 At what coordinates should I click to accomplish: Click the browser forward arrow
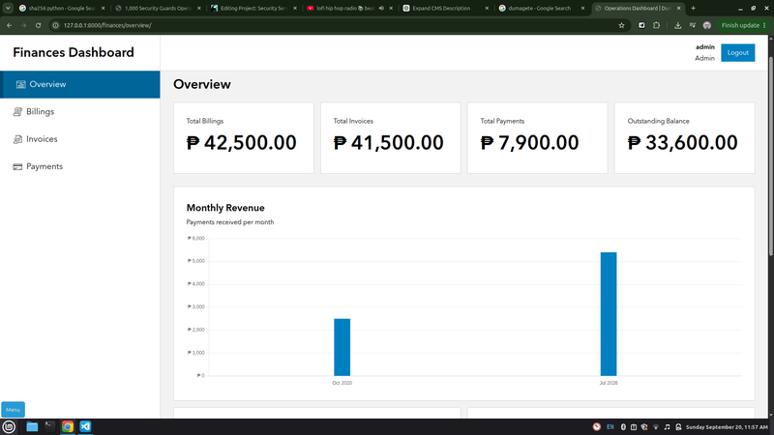click(23, 25)
